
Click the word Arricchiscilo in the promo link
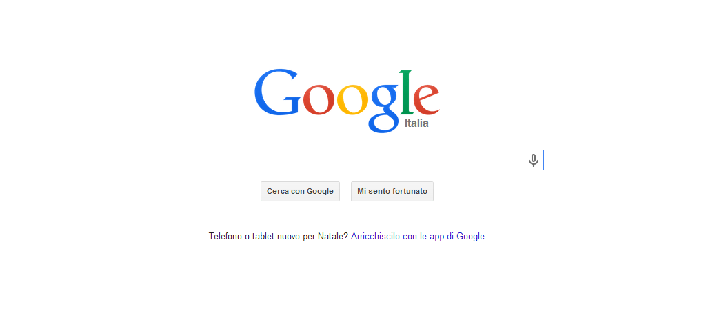(x=376, y=236)
